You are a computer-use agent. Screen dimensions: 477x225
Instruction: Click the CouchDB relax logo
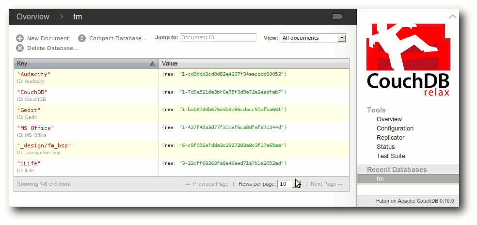408,59
